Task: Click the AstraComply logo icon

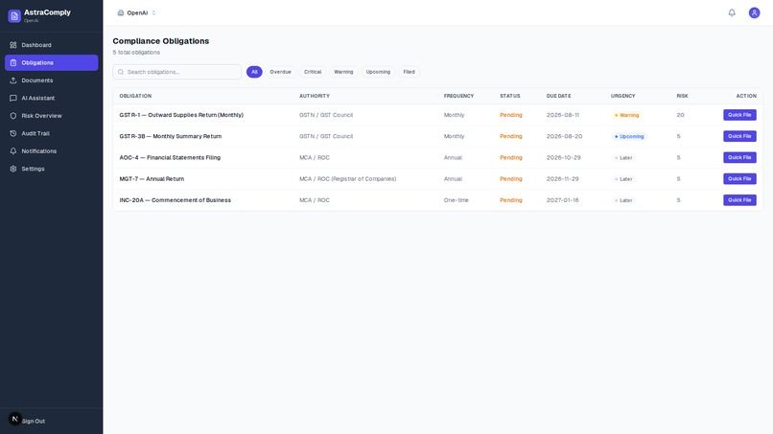Action: (14, 15)
